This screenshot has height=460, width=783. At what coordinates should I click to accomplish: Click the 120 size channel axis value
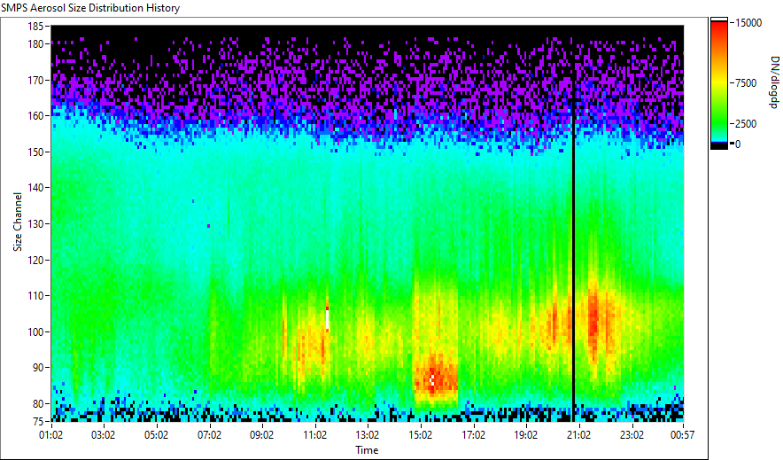(36, 261)
